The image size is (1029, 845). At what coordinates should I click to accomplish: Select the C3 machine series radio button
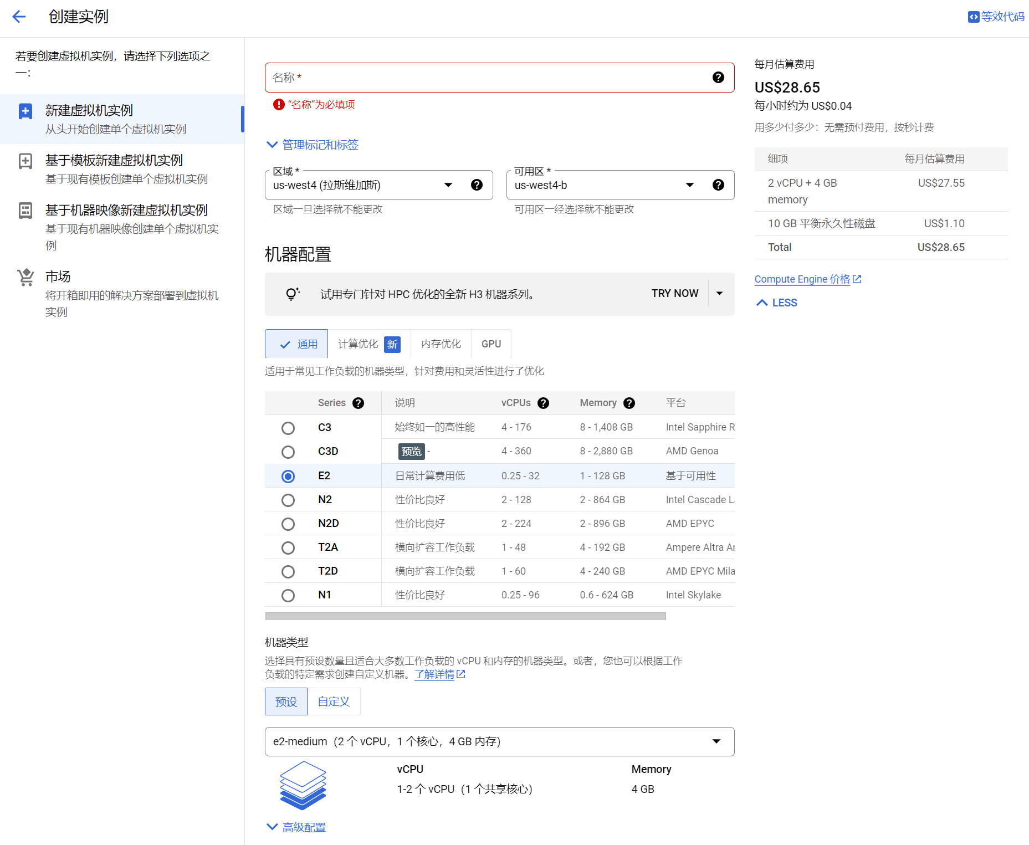point(288,427)
